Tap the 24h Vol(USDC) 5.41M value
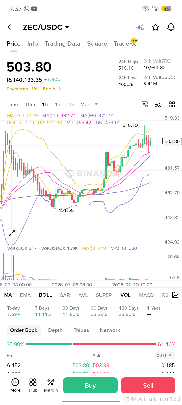The height and width of the screenshot is (405, 182). 150,84
